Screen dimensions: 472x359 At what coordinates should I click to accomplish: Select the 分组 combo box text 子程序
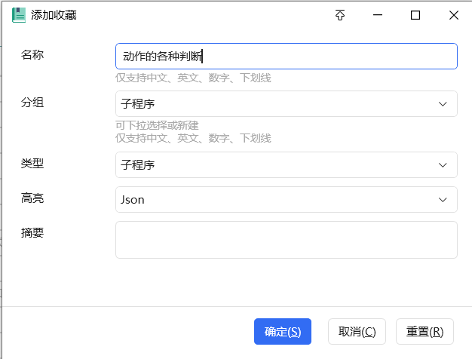tap(137, 104)
